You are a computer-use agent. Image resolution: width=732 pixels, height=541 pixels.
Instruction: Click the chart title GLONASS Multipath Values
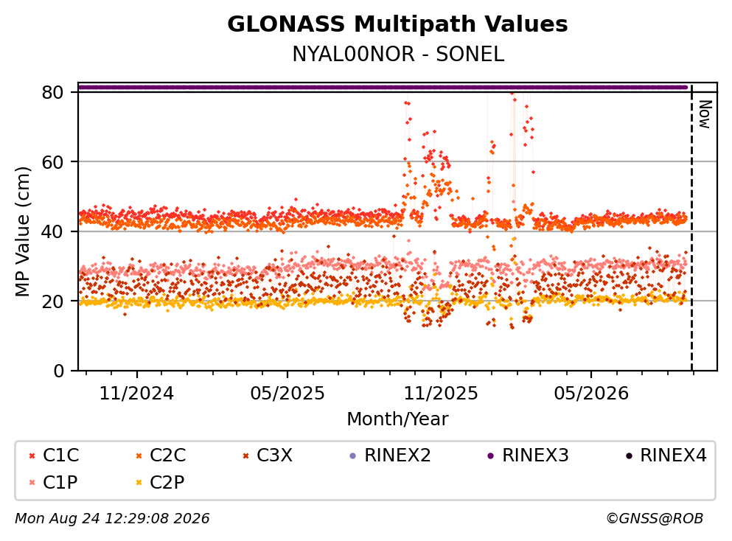coord(397,24)
